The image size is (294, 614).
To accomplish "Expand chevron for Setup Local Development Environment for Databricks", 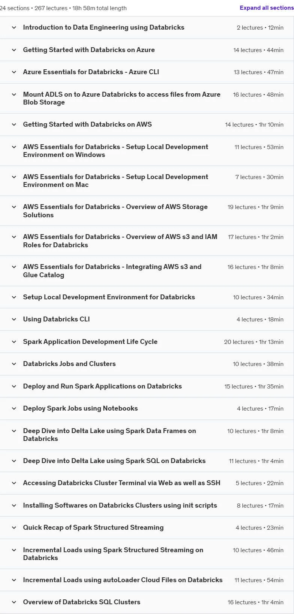I will (14, 297).
